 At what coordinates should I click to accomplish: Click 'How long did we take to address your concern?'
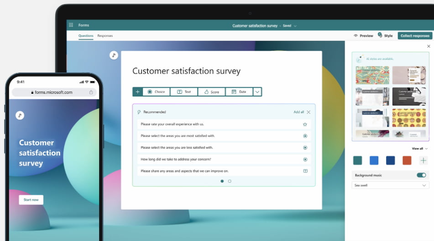[176, 160]
